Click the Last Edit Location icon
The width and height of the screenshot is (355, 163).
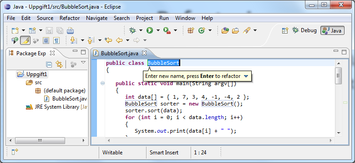point(108,41)
